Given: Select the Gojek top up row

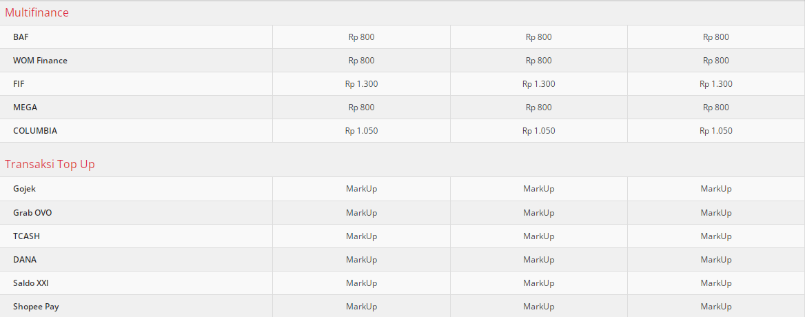Looking at the screenshot, I should 24,189.
